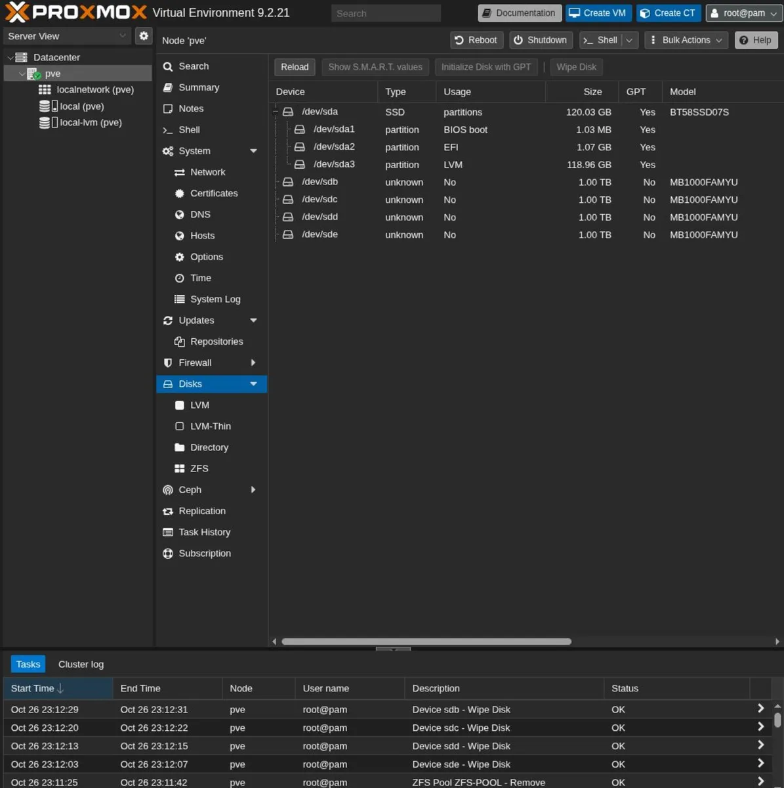784x788 pixels.
Task: Click the disk icon for /dev/sdb
Action: [x=287, y=182]
